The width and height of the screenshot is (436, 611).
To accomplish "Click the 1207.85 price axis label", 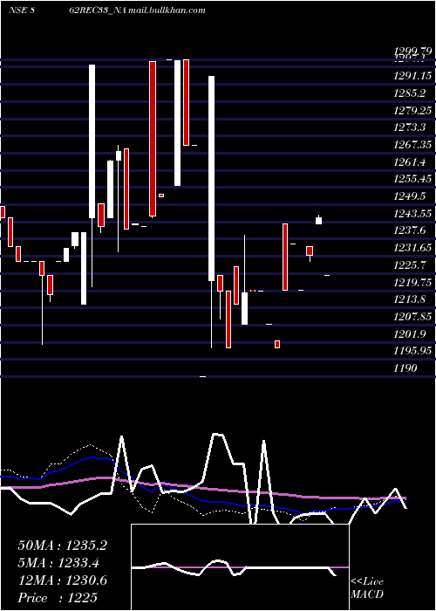I will 412,316.
